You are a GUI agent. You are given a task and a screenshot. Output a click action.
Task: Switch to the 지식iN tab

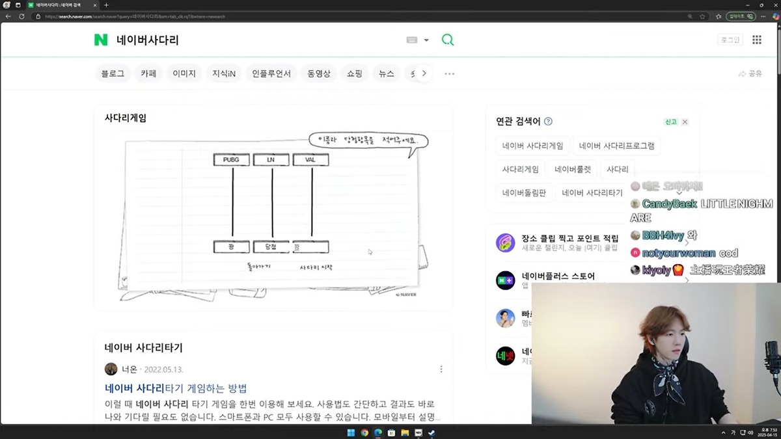coord(224,74)
